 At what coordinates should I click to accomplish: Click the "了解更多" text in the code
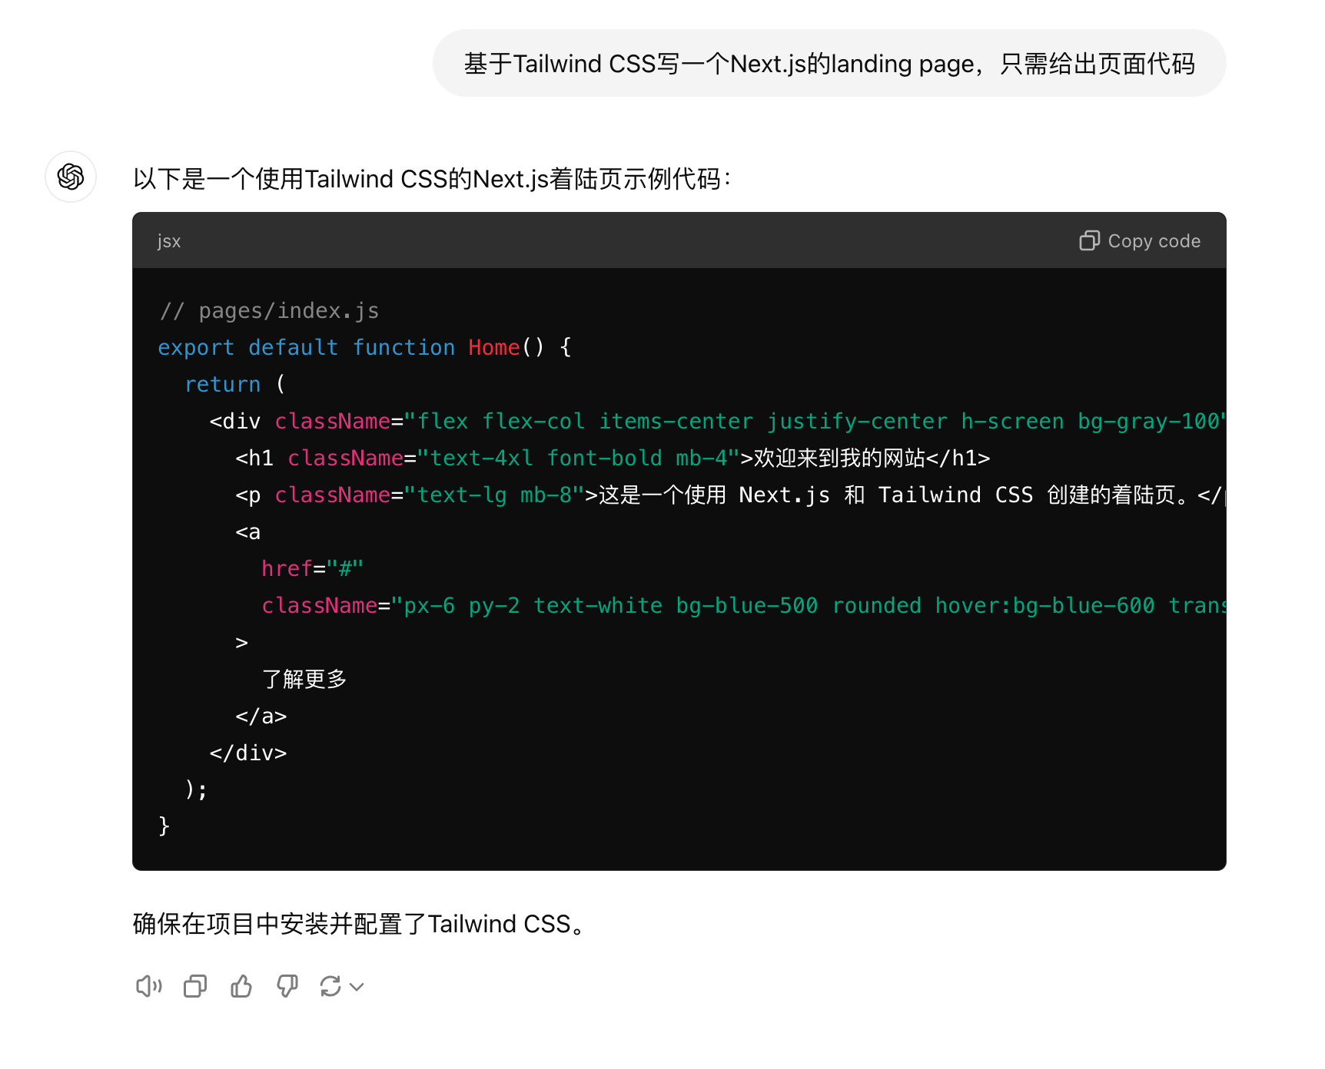pyautogui.click(x=304, y=679)
